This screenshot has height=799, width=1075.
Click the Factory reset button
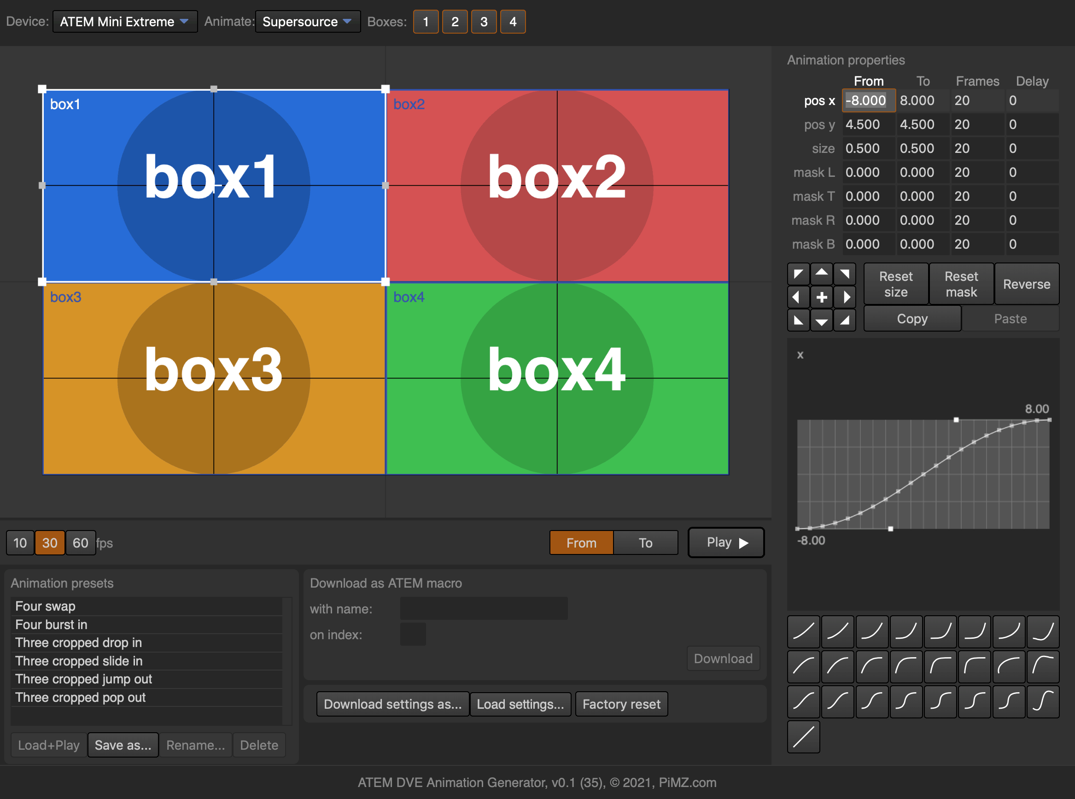tap(621, 704)
